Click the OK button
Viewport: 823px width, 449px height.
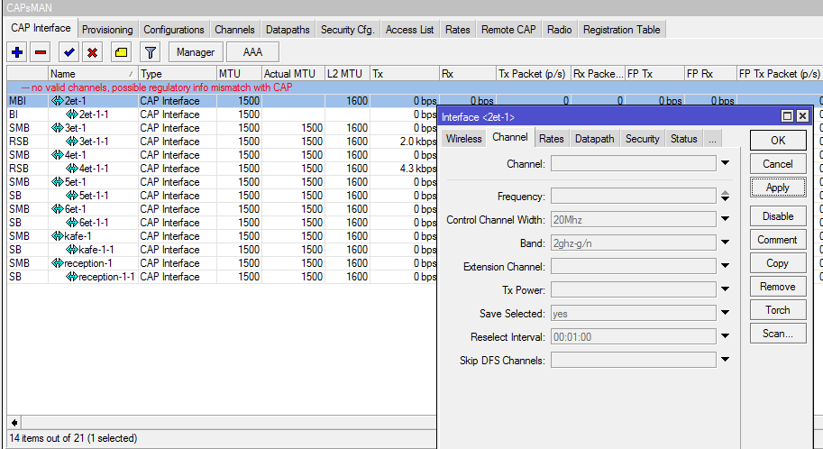point(778,141)
